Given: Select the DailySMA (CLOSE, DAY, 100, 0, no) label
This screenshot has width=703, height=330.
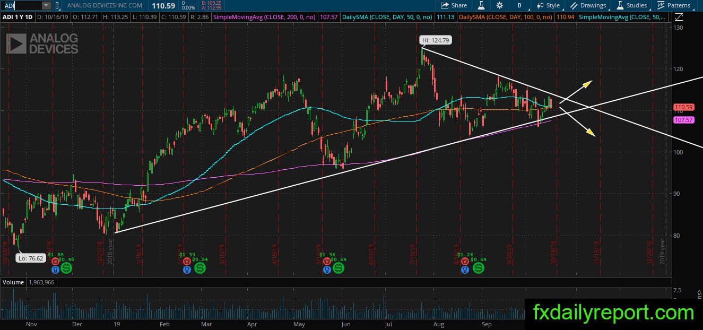Looking at the screenshot, I should pos(506,18).
